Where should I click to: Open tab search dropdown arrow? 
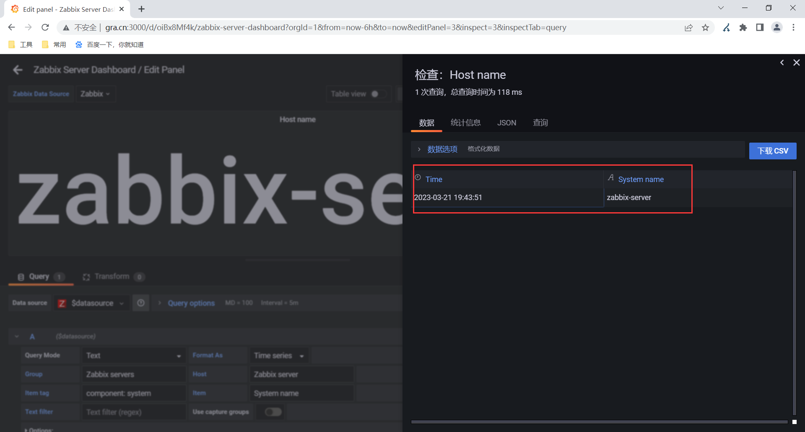tap(721, 8)
